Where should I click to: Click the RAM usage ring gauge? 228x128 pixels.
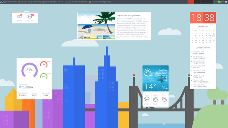(44, 65)
